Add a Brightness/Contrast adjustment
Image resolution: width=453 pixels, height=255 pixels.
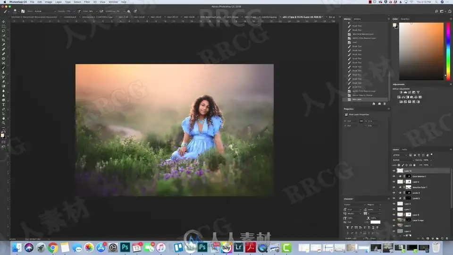coord(401,92)
